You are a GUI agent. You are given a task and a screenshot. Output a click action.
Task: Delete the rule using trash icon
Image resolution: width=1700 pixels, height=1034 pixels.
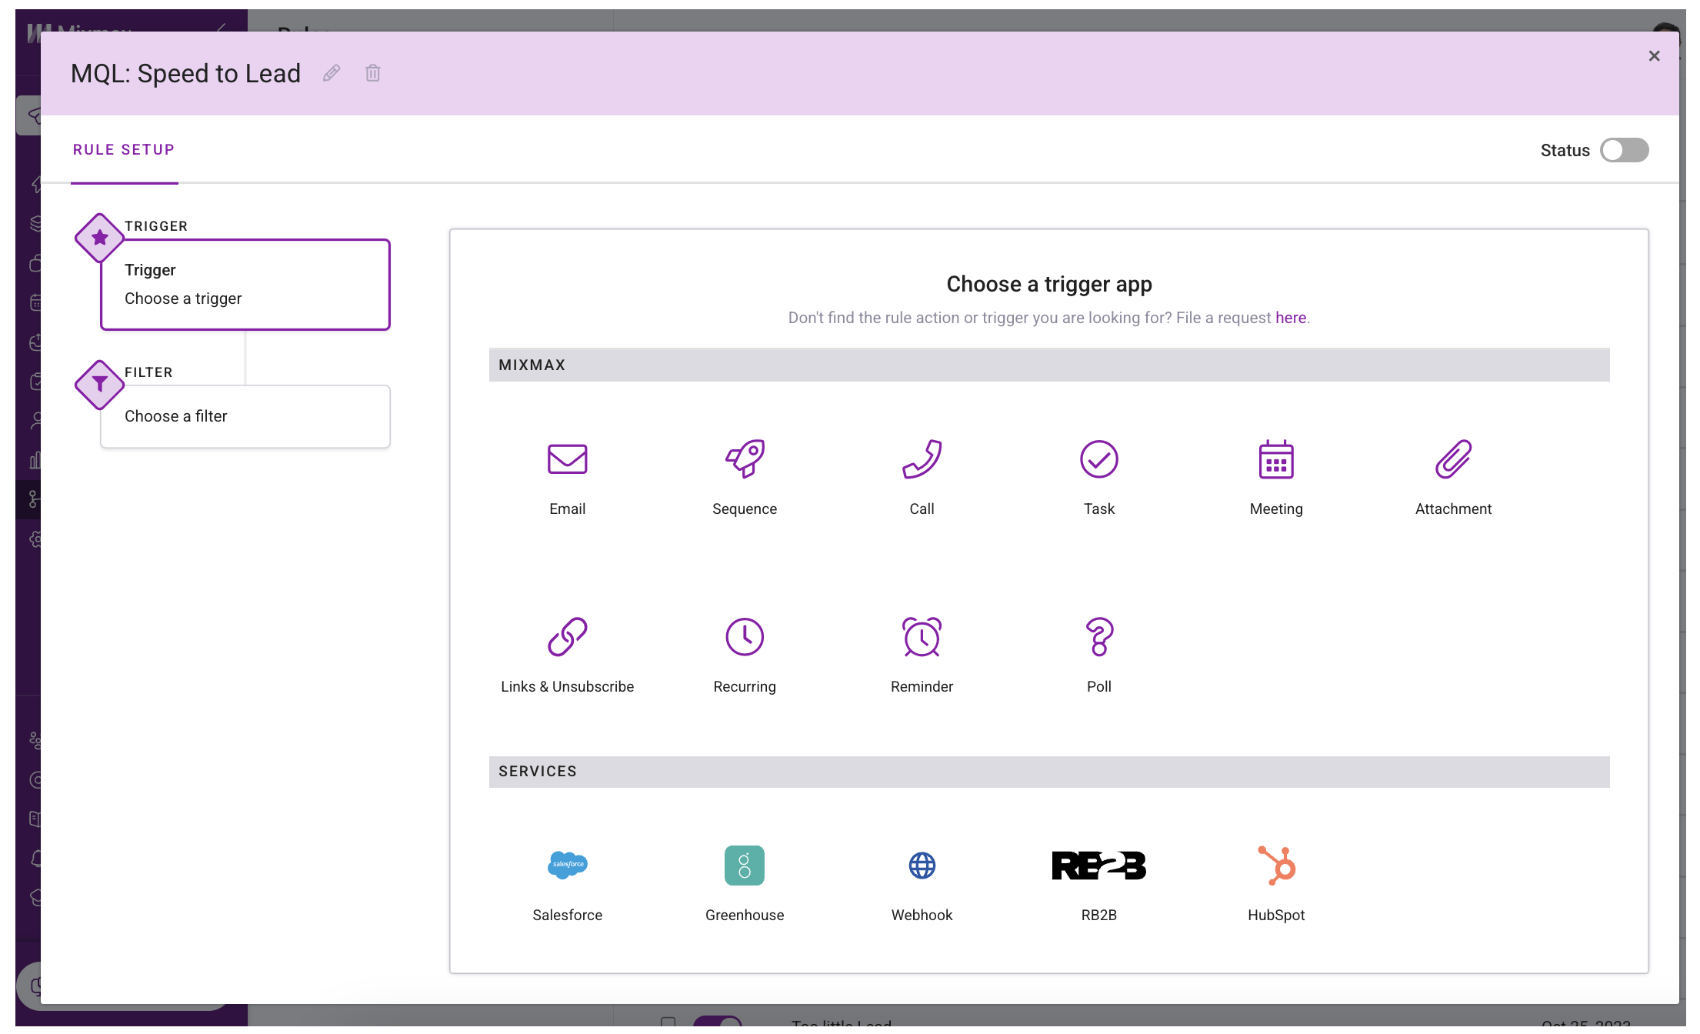coord(373,73)
